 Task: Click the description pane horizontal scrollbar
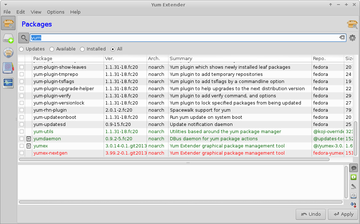[x=181, y=202]
